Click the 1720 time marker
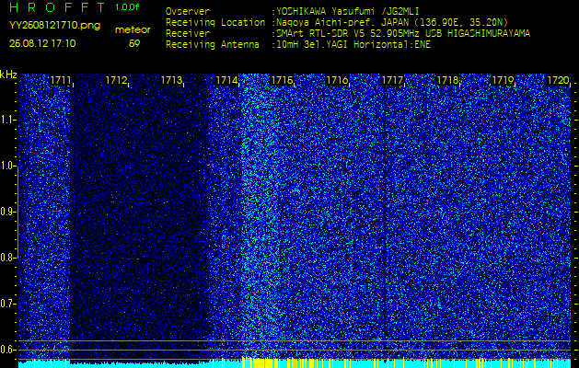The height and width of the screenshot is (368, 579). coord(558,80)
